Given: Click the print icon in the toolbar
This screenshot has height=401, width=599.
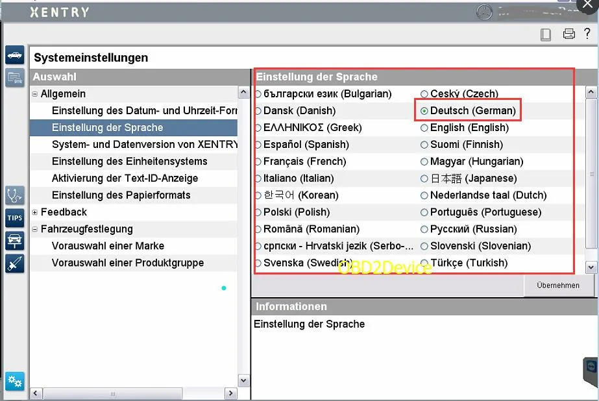Looking at the screenshot, I should (x=568, y=34).
